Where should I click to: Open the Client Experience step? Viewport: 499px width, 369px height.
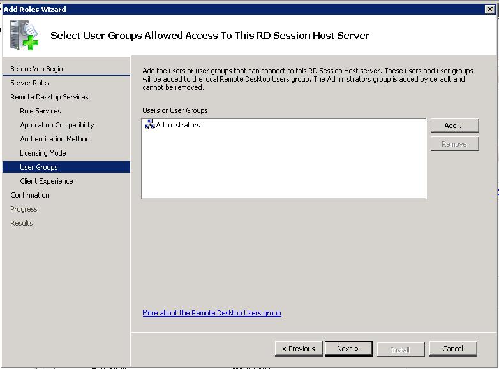[x=46, y=181]
